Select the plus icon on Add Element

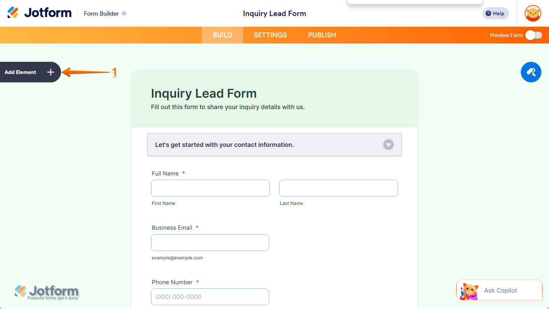coord(50,72)
